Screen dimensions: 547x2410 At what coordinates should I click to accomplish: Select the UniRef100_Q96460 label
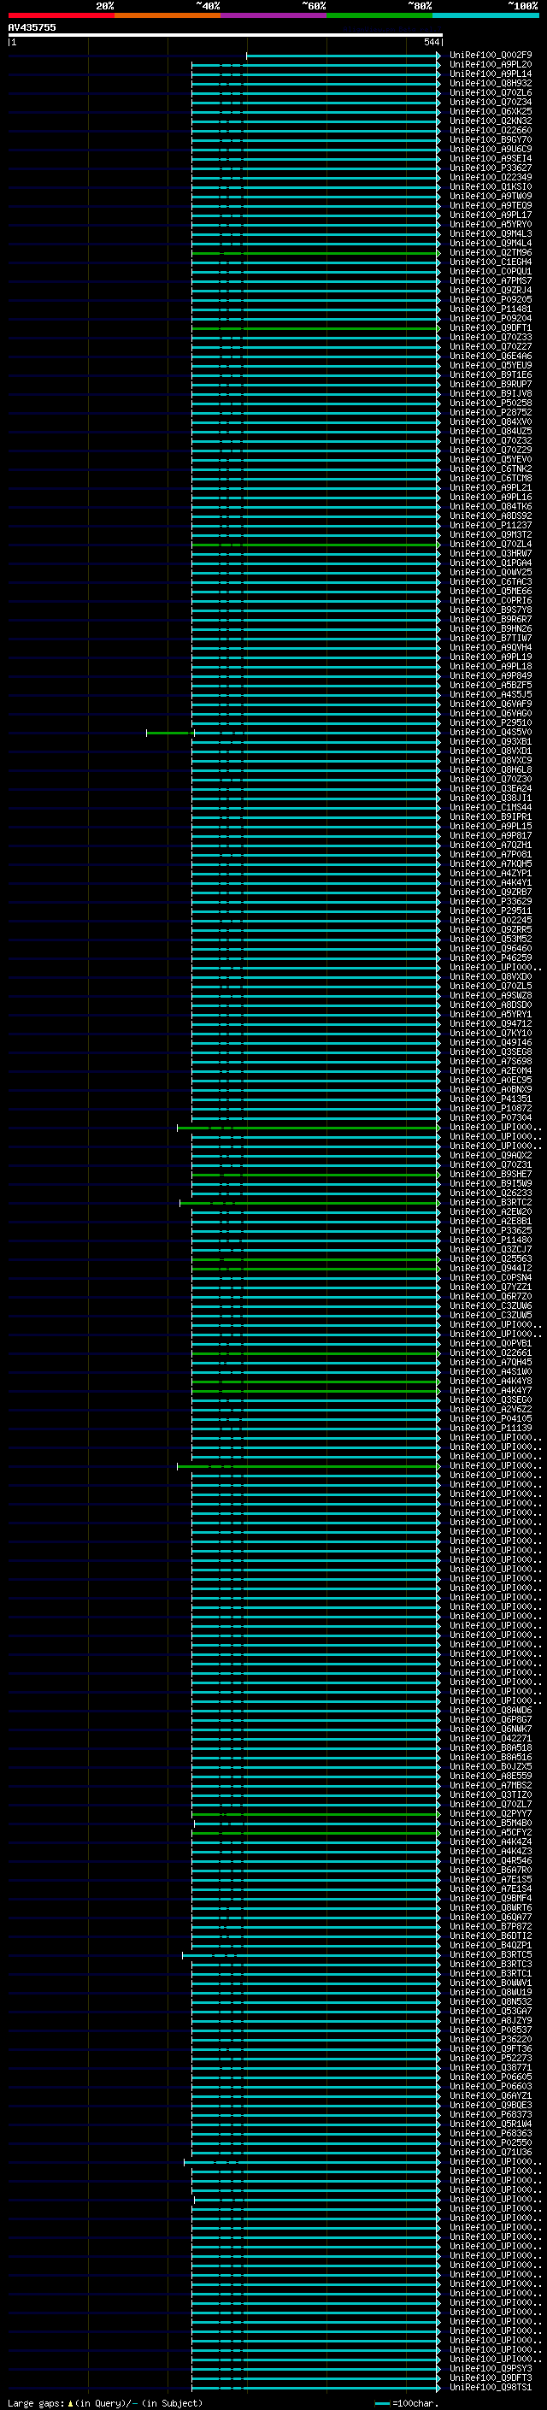[491, 949]
